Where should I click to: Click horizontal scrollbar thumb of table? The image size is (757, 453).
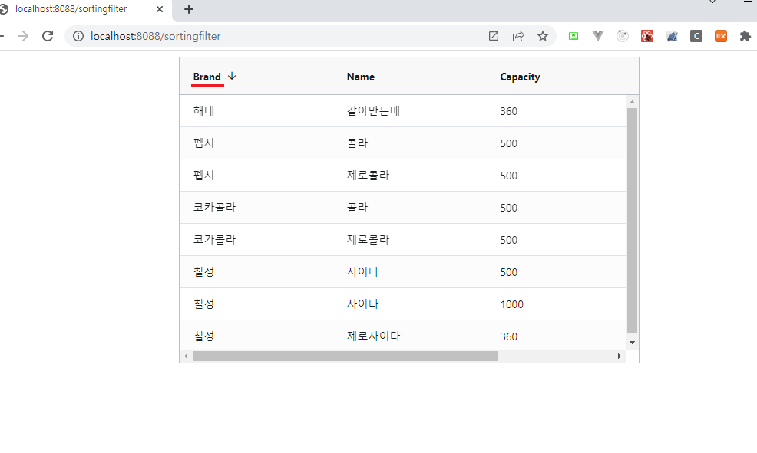tap(345, 356)
